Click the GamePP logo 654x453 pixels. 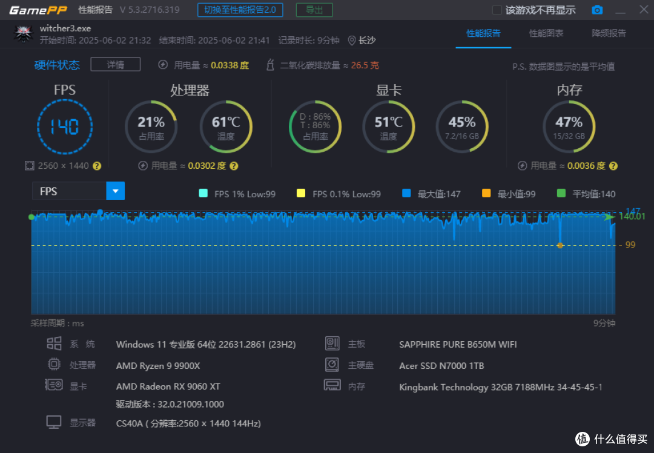pos(38,10)
